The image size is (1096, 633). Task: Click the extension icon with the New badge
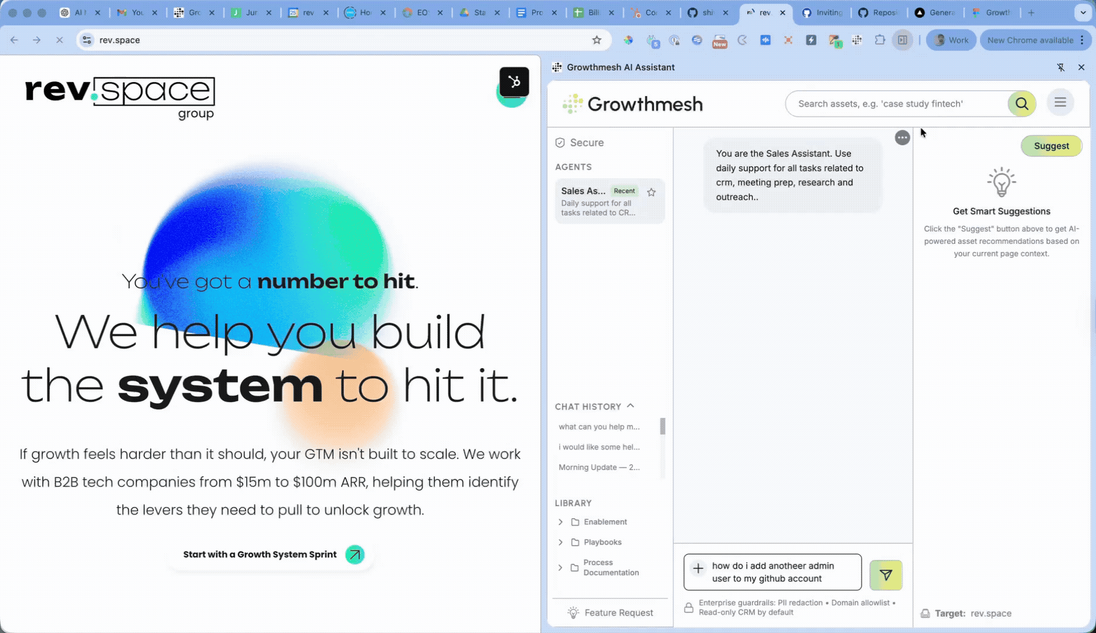[720, 41]
